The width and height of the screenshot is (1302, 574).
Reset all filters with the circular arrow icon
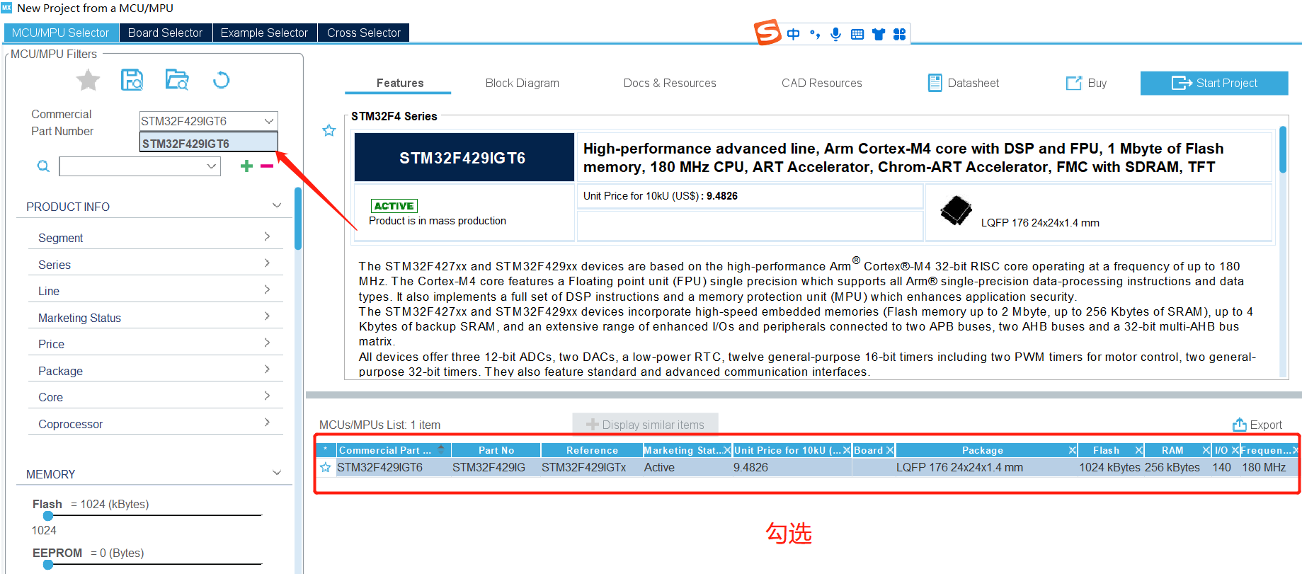tap(221, 80)
